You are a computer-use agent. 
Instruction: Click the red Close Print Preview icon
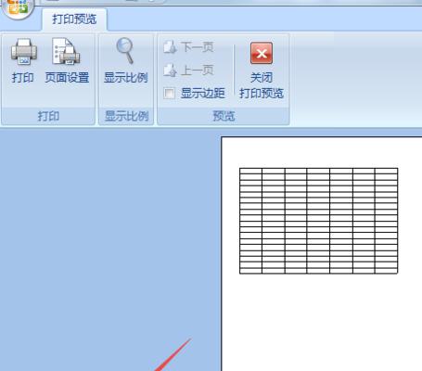point(262,53)
